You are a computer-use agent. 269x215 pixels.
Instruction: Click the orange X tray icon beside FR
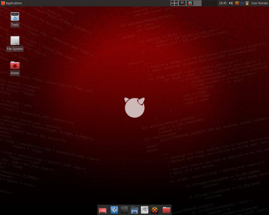pos(237,3)
